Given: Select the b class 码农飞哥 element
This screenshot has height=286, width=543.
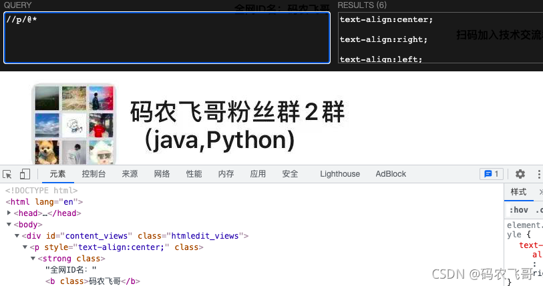Looking at the screenshot, I should 92,281.
